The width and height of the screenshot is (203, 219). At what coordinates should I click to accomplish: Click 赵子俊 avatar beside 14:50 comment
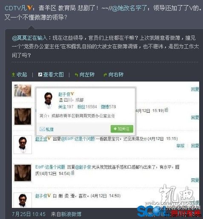(23, 200)
